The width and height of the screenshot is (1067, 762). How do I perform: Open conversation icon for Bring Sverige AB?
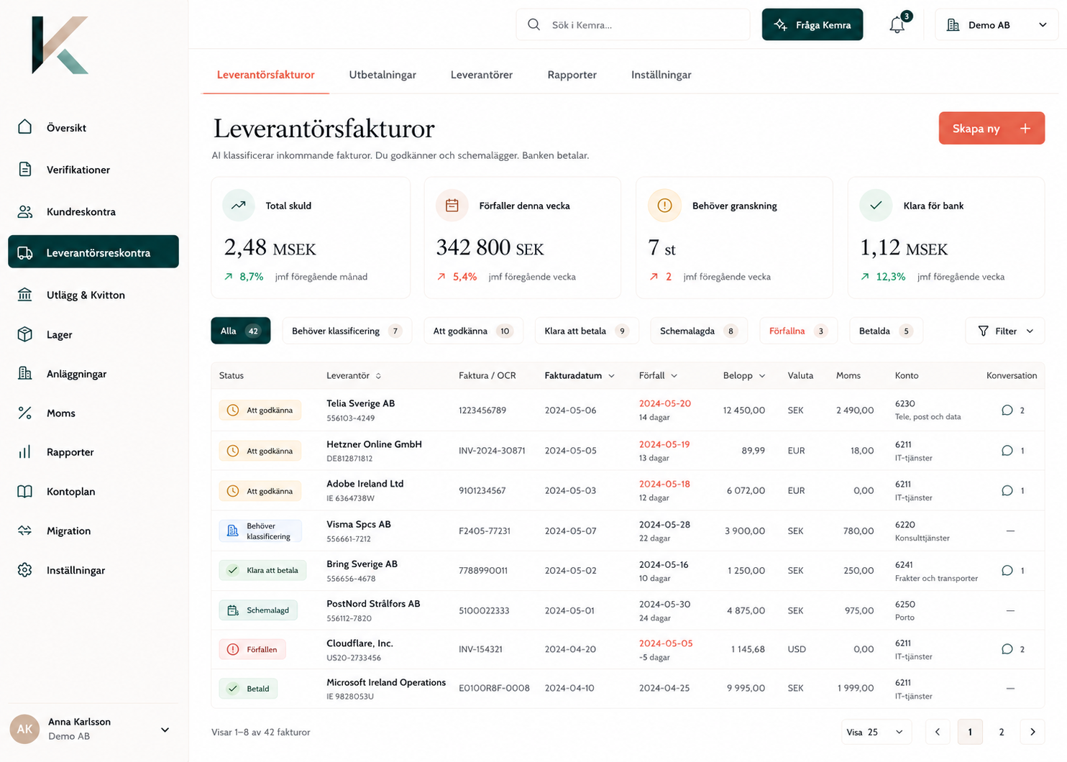coord(1007,571)
